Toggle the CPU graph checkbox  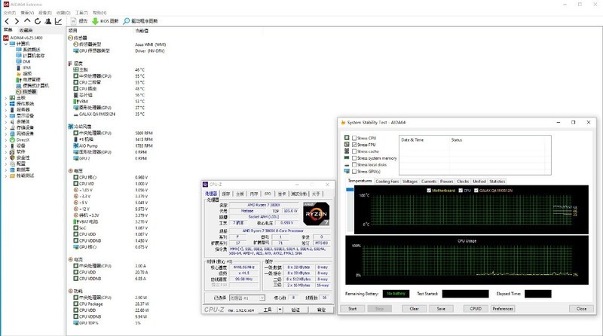click(x=461, y=191)
